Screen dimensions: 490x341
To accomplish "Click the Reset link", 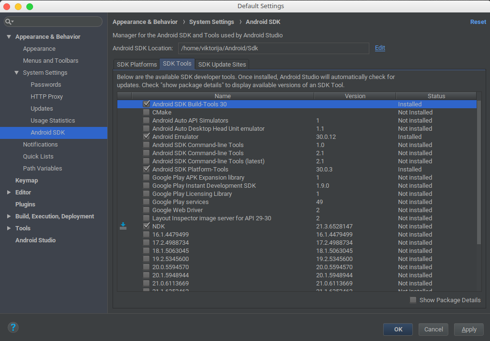I will coord(478,22).
